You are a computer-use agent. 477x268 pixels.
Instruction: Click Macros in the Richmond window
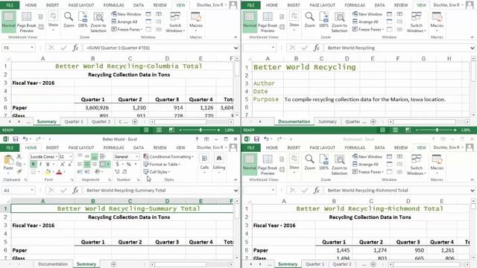click(437, 163)
